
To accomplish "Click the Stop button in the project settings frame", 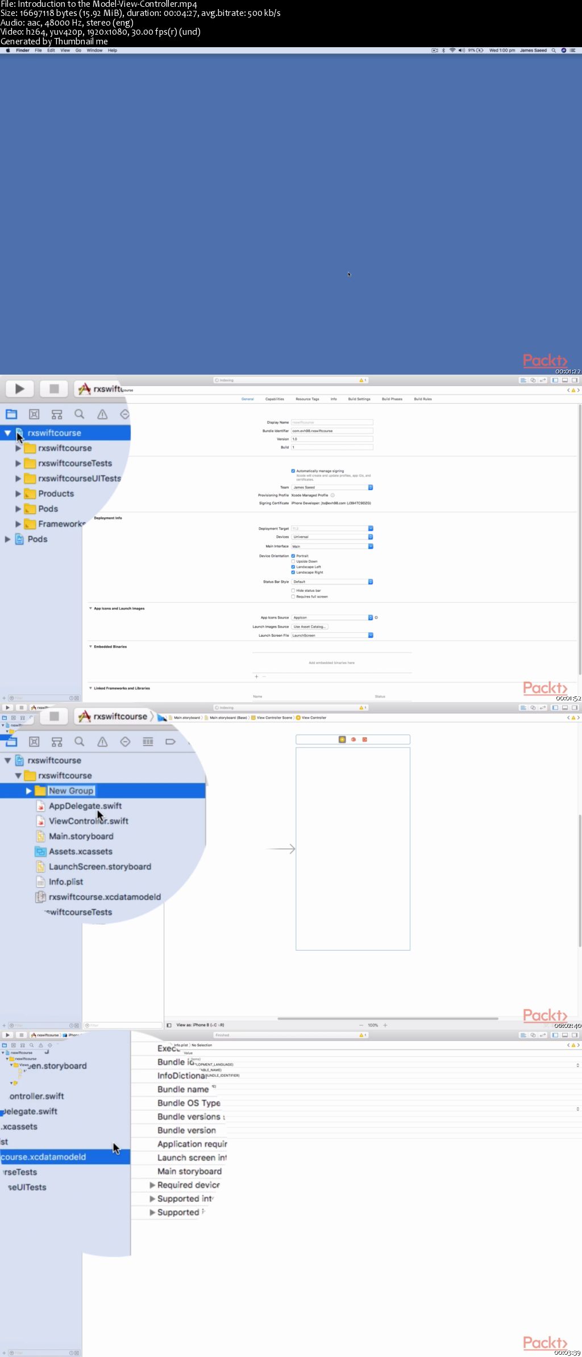I will [54, 388].
